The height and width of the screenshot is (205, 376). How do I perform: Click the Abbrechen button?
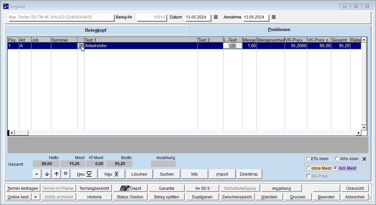pos(355,197)
